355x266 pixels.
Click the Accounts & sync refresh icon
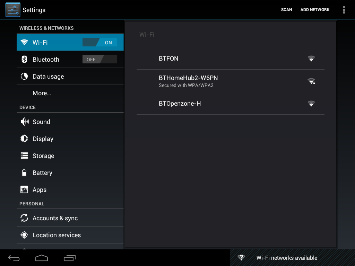(24, 218)
